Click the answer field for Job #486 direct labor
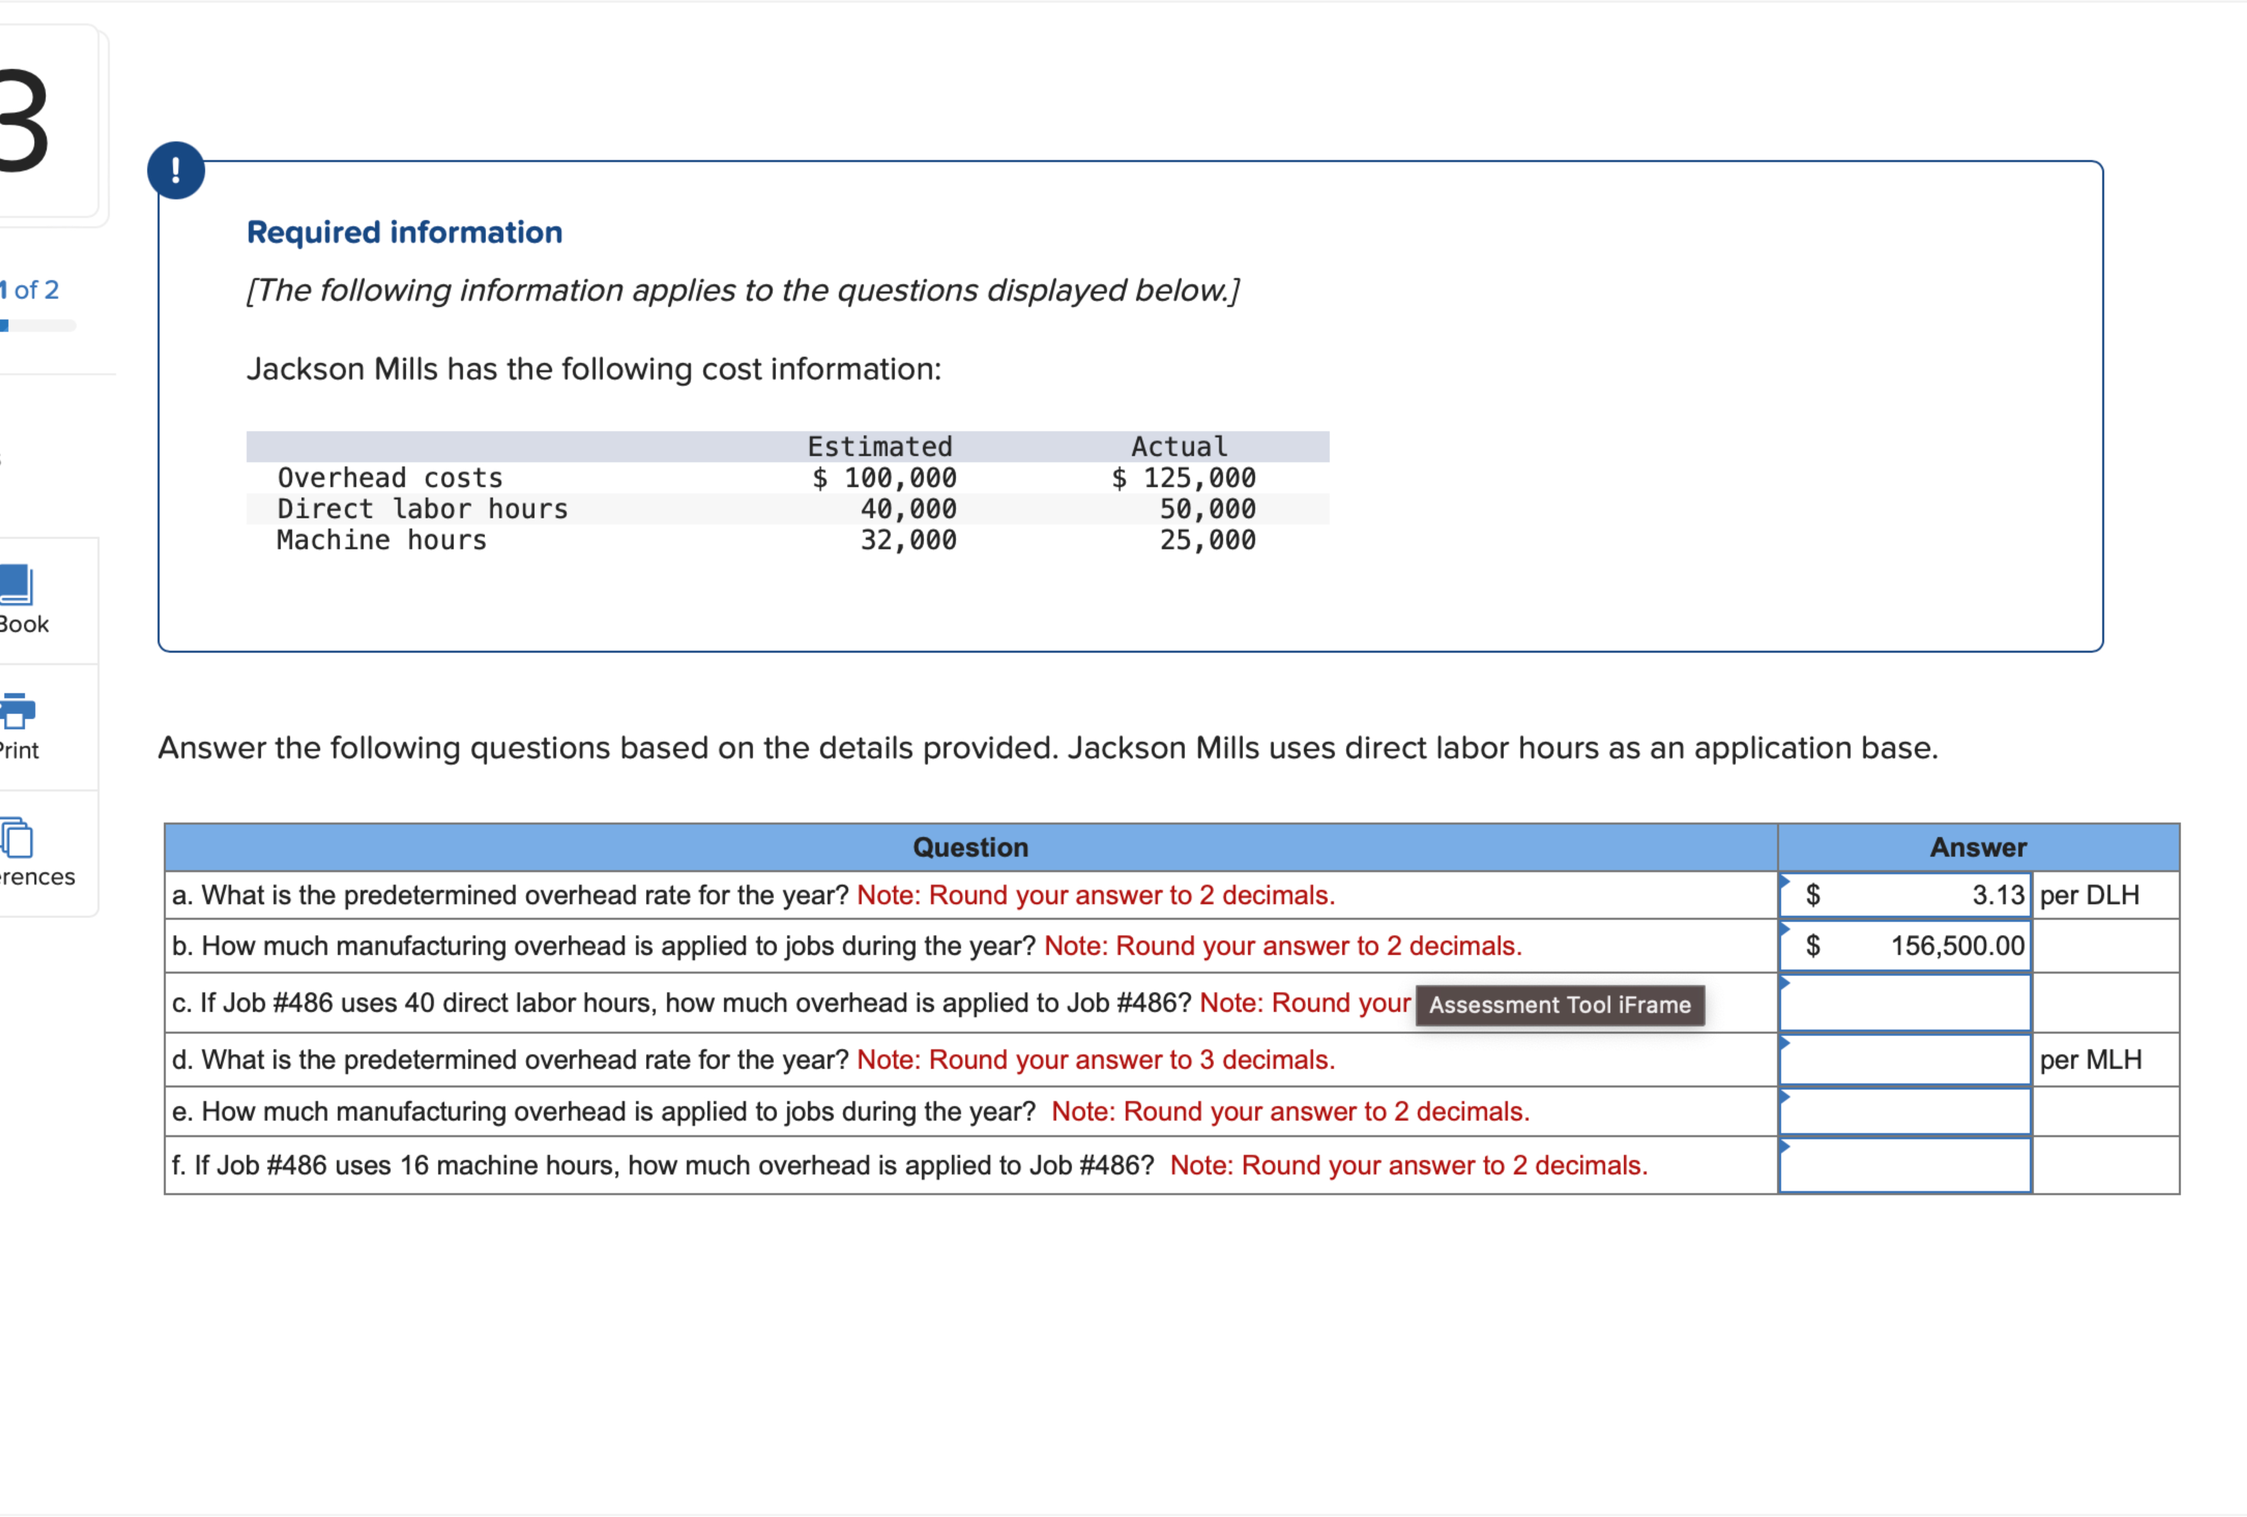 pyautogui.click(x=1904, y=1004)
